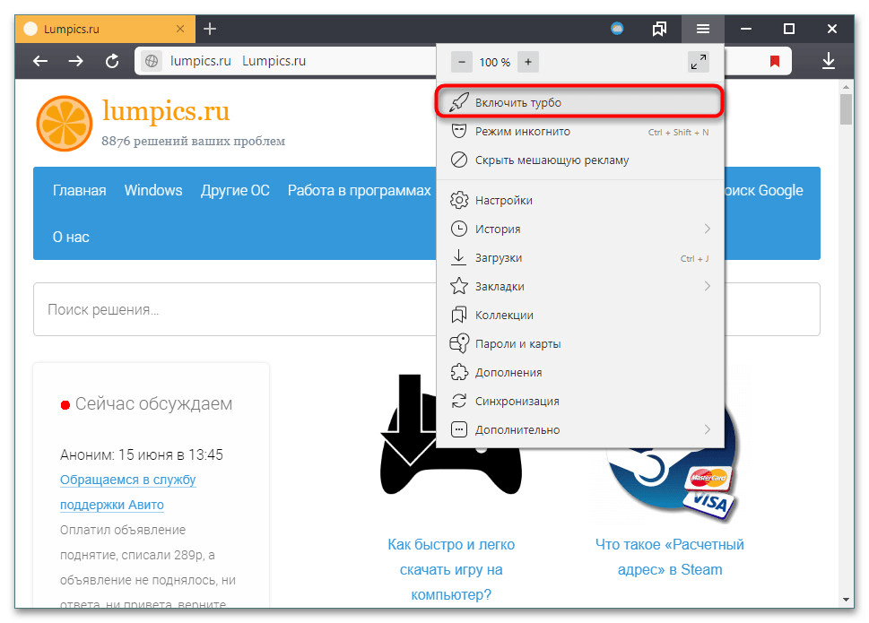
Task: Expand the История submenu
Action: pos(579,229)
